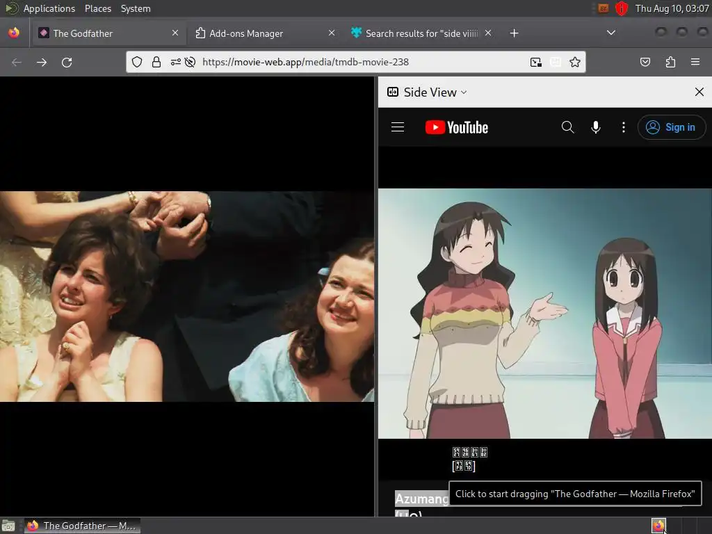Click the Firefox view pinned icon

click(14, 33)
